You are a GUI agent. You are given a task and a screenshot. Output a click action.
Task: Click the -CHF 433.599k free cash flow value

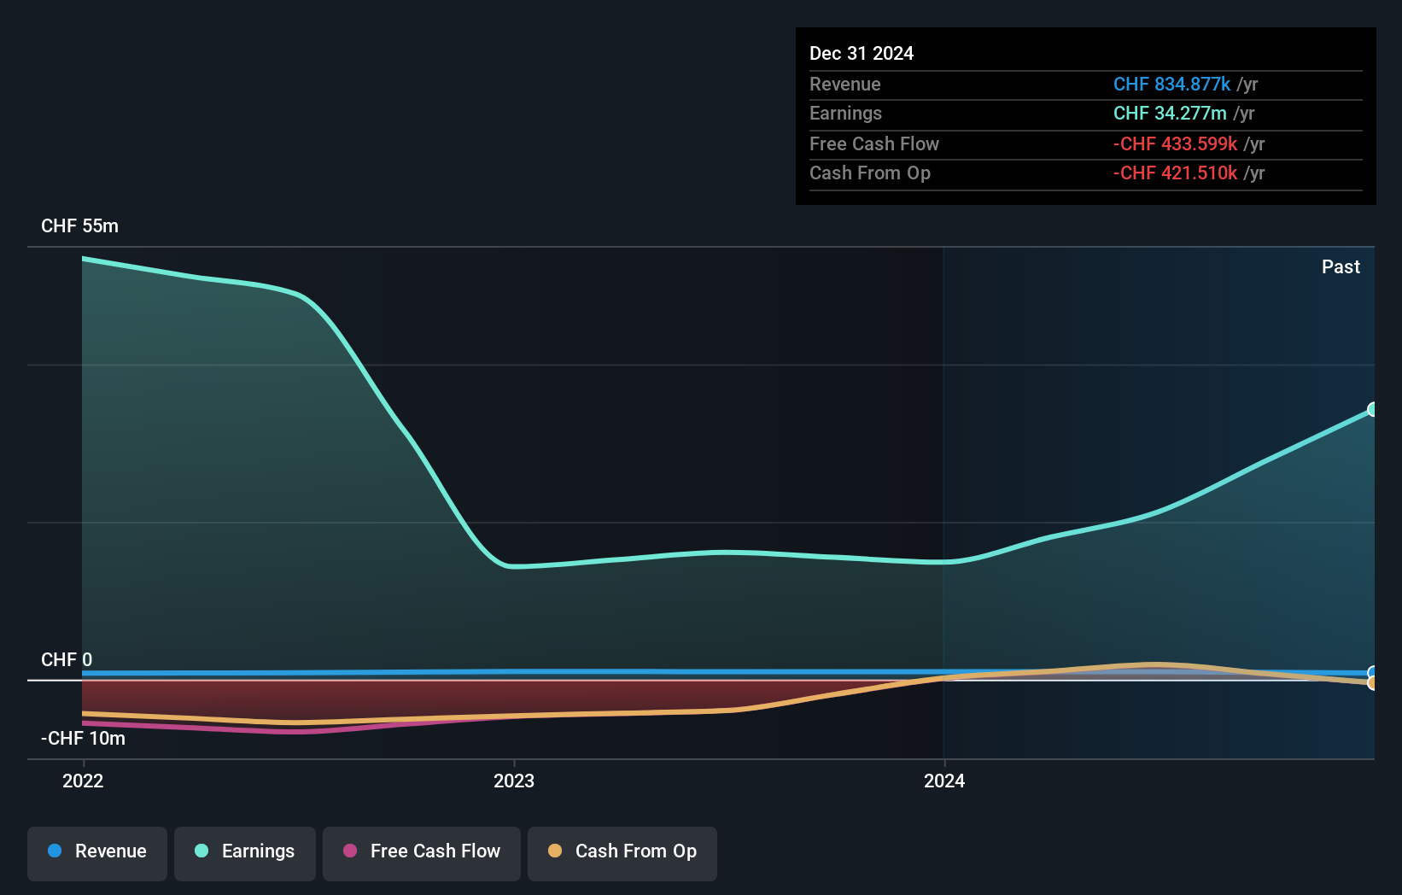1175,144
